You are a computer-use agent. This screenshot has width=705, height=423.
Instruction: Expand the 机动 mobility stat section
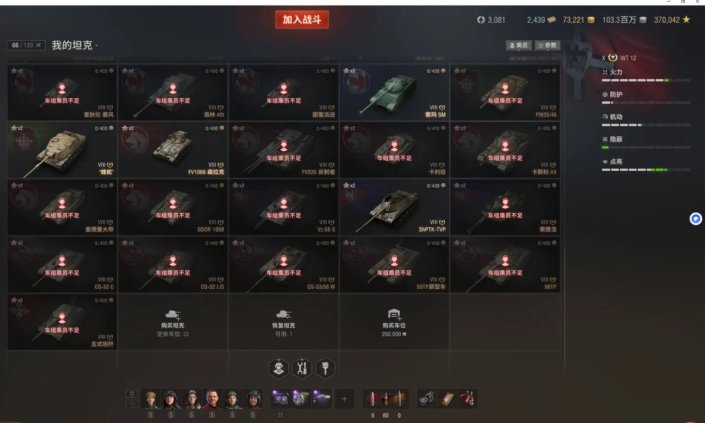click(646, 117)
